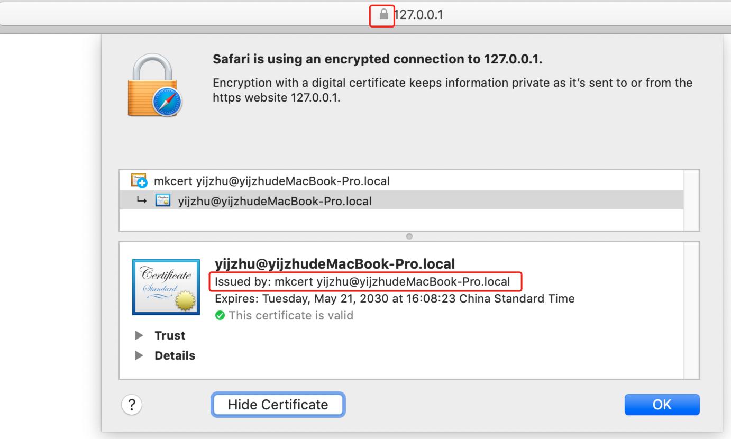731x439 pixels.
Task: Click the certificate chain list scrollbar
Action: point(691,200)
